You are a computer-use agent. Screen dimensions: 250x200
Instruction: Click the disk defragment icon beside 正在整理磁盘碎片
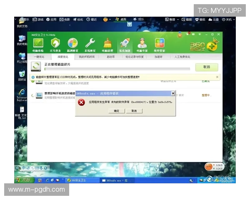point(36,67)
